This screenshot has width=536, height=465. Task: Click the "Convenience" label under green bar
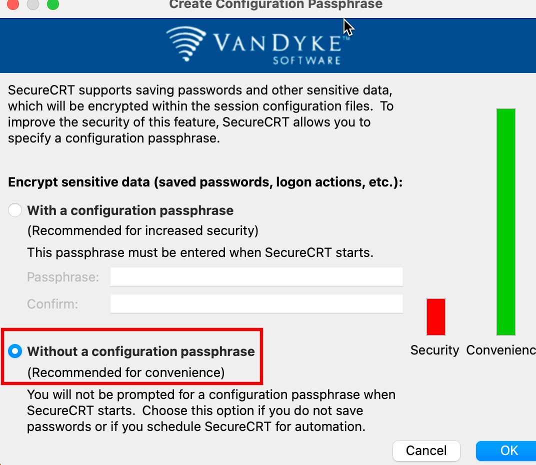tap(500, 350)
